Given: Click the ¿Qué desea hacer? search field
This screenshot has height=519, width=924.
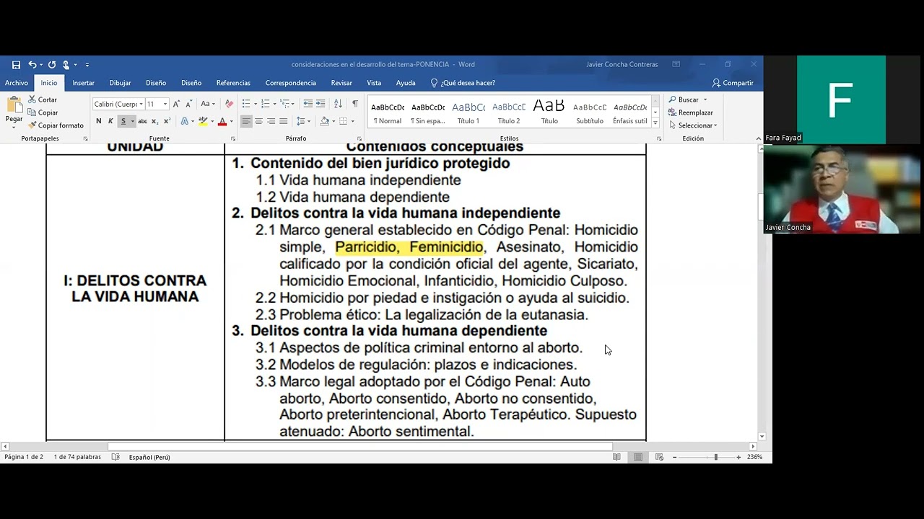Looking at the screenshot, I should [463, 83].
